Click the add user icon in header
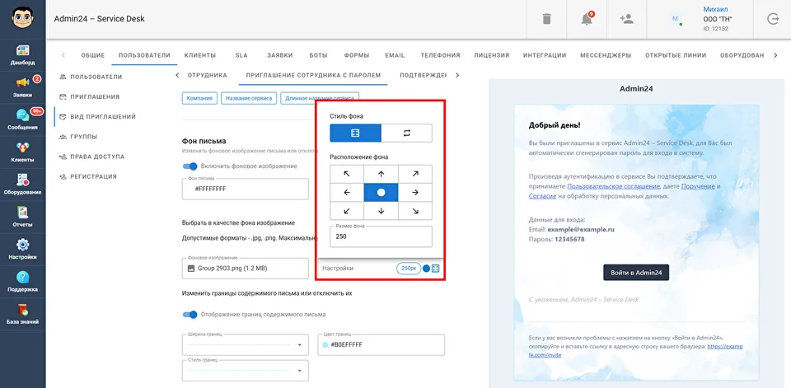Image resolution: width=791 pixels, height=388 pixels. coord(626,19)
